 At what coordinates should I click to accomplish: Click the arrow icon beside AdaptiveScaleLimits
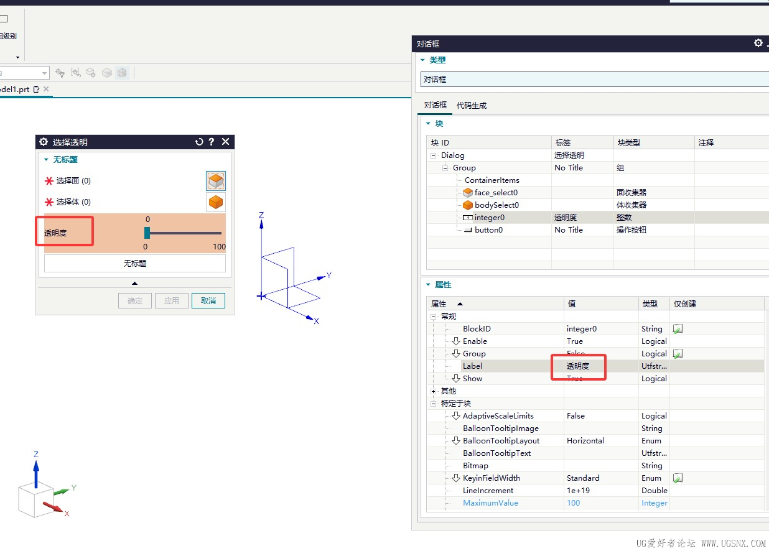coord(456,416)
